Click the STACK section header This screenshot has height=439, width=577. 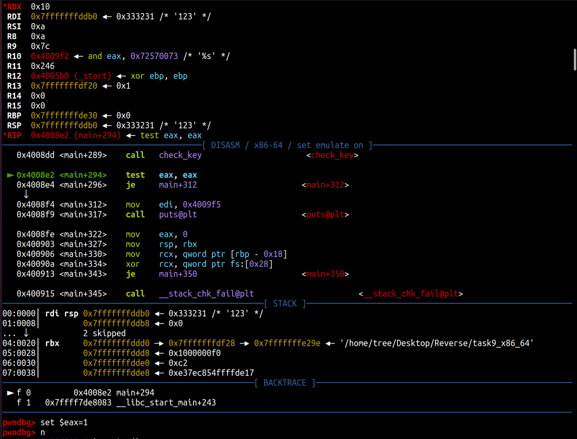click(x=285, y=304)
